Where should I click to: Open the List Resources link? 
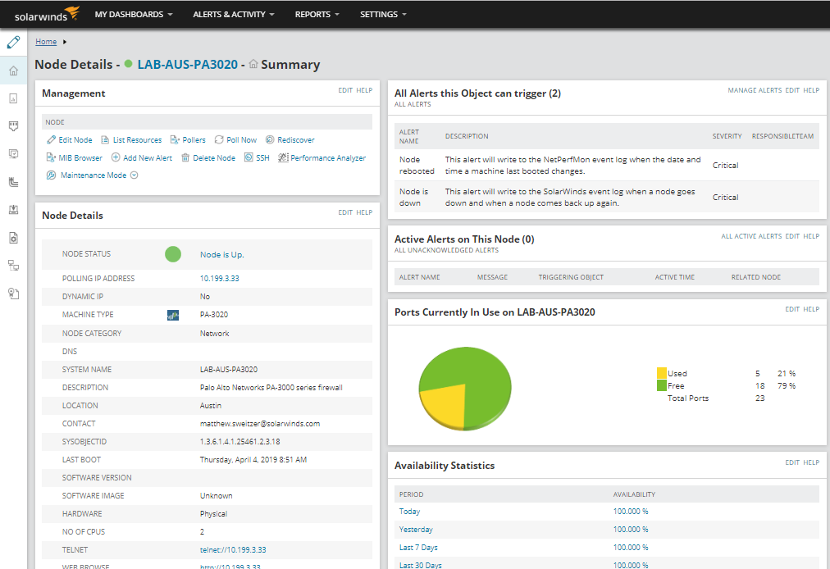pyautogui.click(x=137, y=139)
